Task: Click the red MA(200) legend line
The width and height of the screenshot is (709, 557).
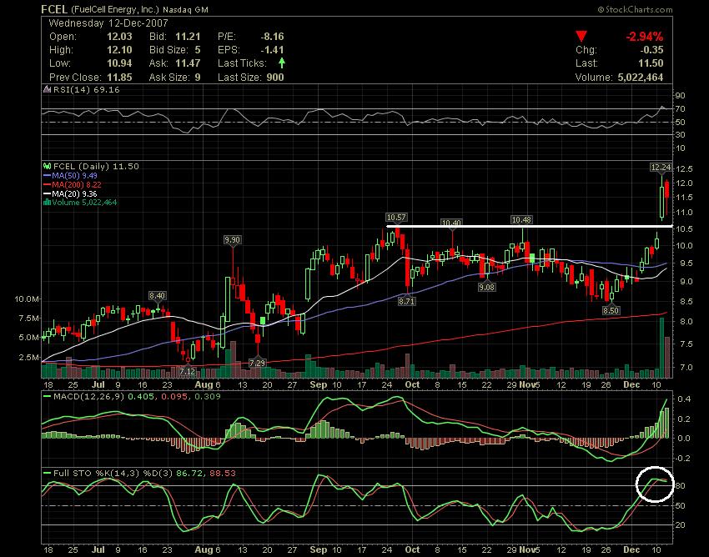Action: 47,184
